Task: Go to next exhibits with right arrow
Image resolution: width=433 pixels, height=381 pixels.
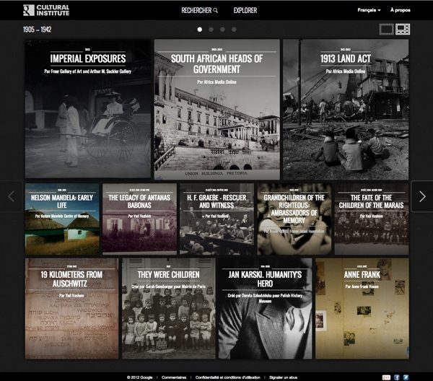Action: [422, 196]
